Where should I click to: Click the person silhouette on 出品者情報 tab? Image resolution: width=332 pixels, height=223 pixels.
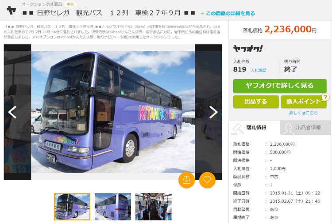click(x=288, y=129)
